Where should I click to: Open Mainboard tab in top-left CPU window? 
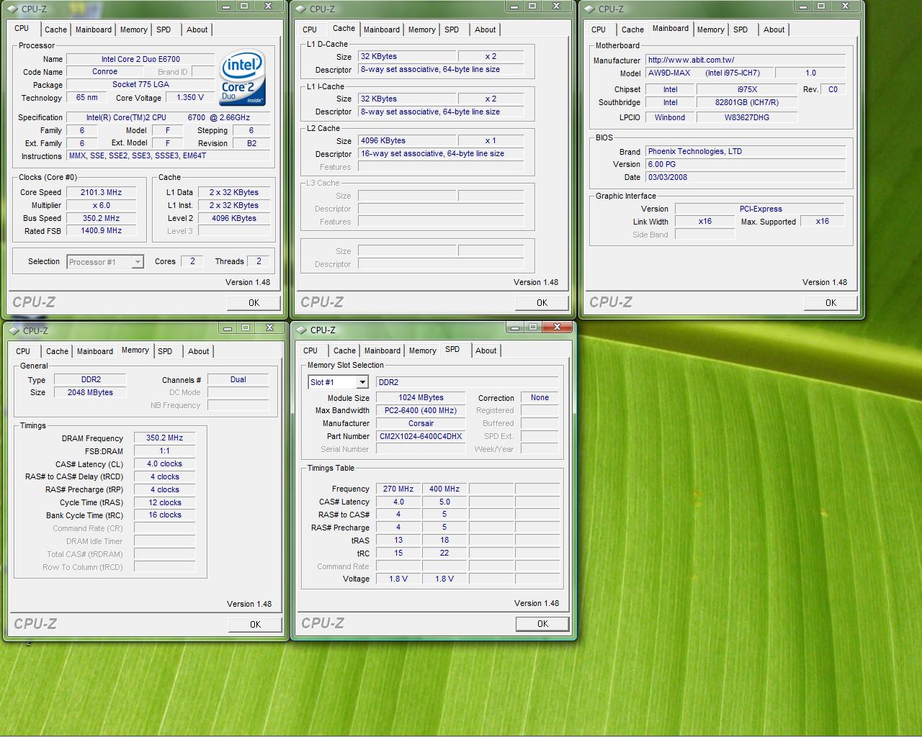pyautogui.click(x=94, y=30)
